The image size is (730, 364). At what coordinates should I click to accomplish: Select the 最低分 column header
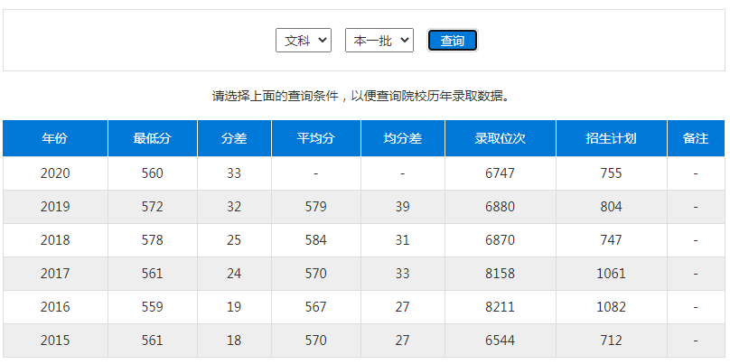[x=152, y=138]
